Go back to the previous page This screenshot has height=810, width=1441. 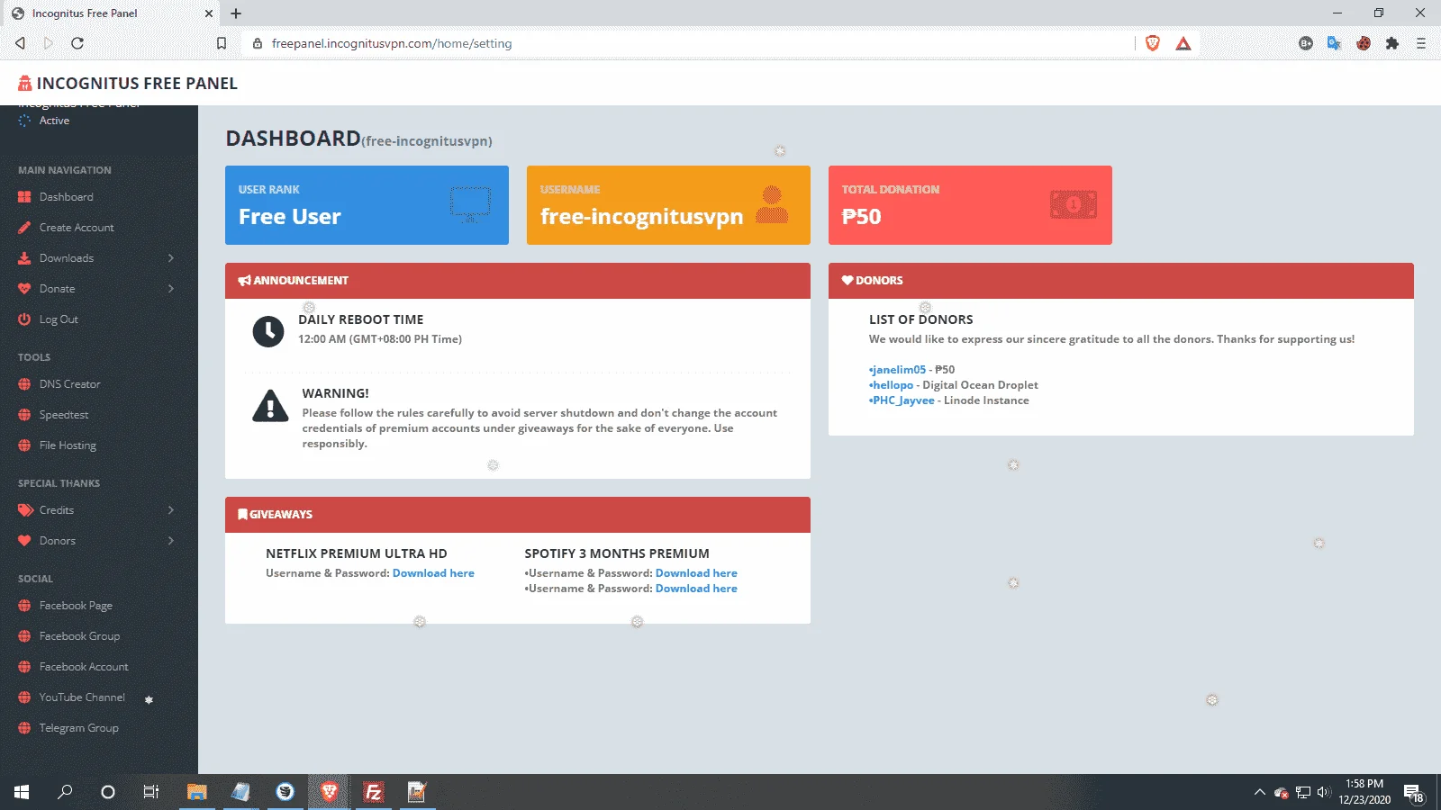pyautogui.click(x=20, y=43)
